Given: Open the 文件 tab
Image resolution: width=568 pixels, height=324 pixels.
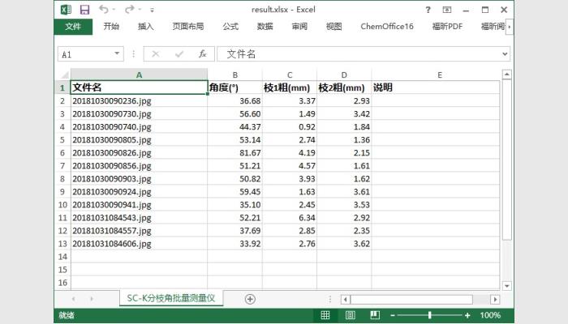Looking at the screenshot, I should [73, 27].
